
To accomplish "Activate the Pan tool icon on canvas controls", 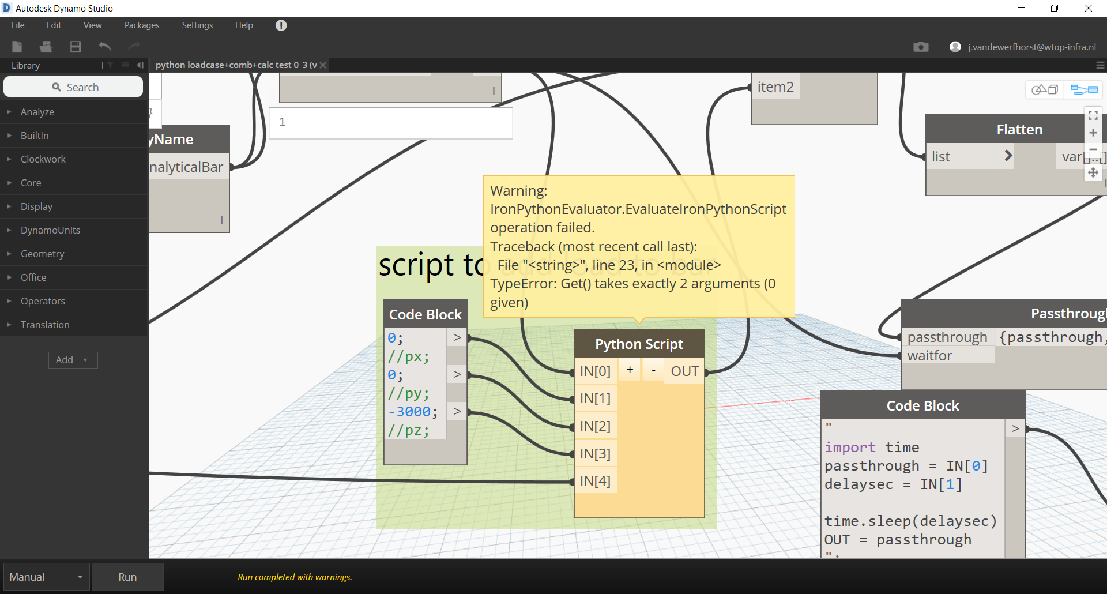I will click(1094, 173).
